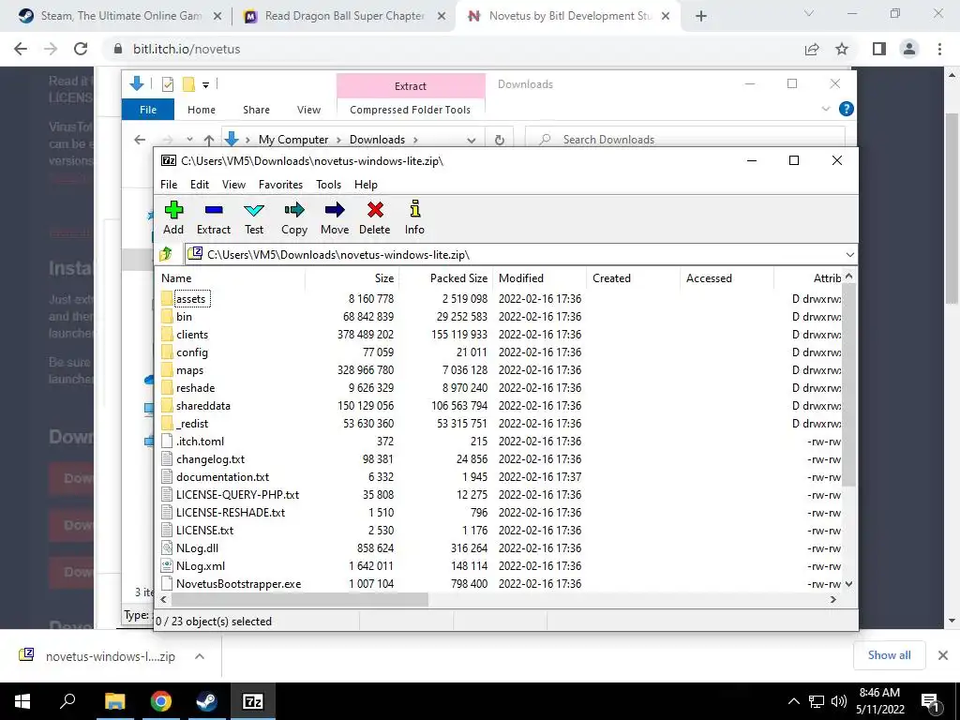Close the Chrome downloads bar
The width and height of the screenshot is (960, 720).
[x=943, y=655]
